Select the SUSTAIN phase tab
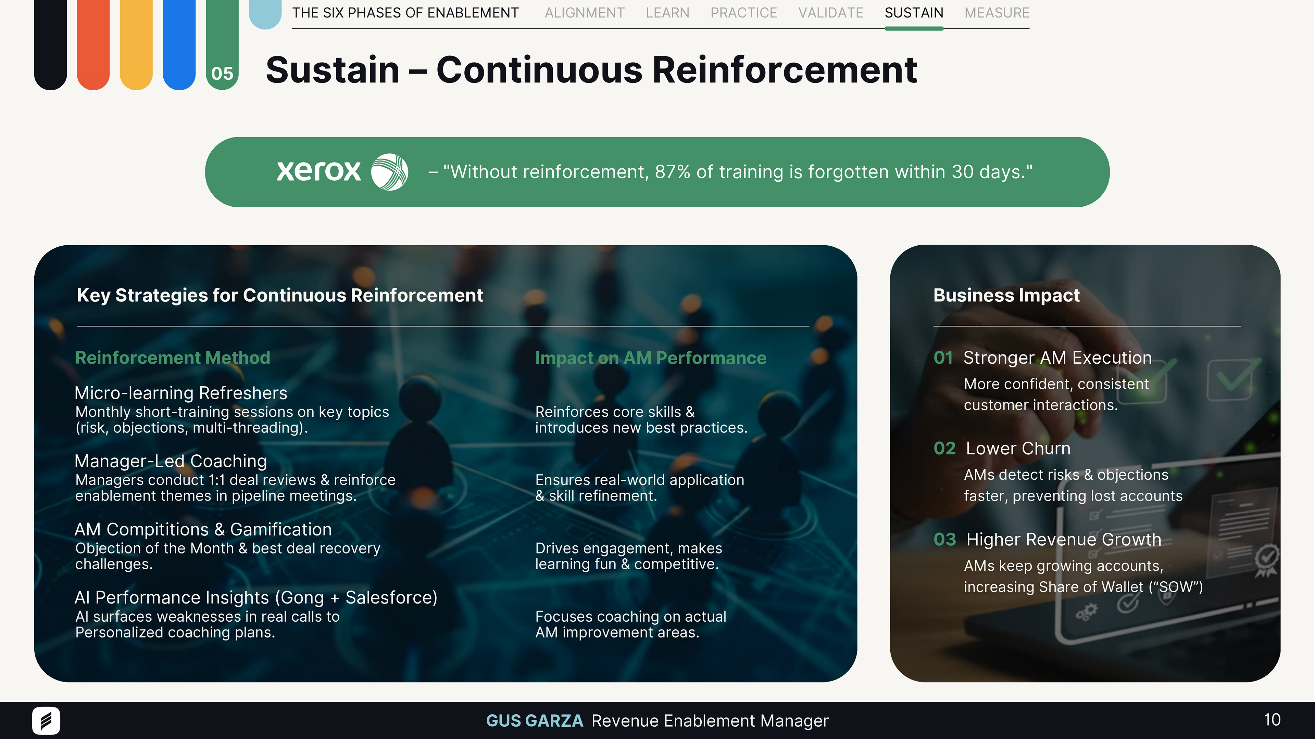The height and width of the screenshot is (739, 1315). (914, 13)
